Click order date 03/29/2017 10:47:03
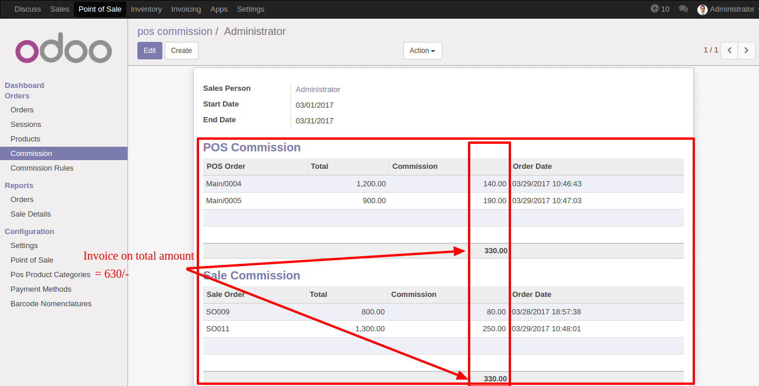Screen dimensions: 759x386 coord(547,201)
